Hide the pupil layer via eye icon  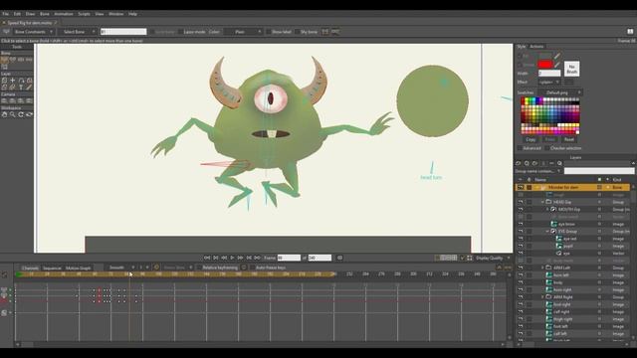coord(521,246)
